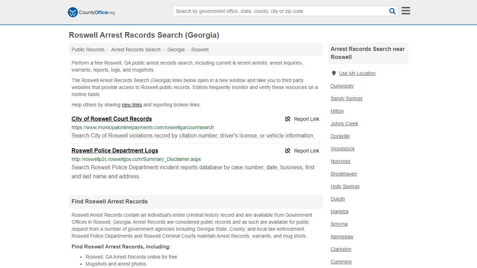Open Brookhaven link

(344, 174)
